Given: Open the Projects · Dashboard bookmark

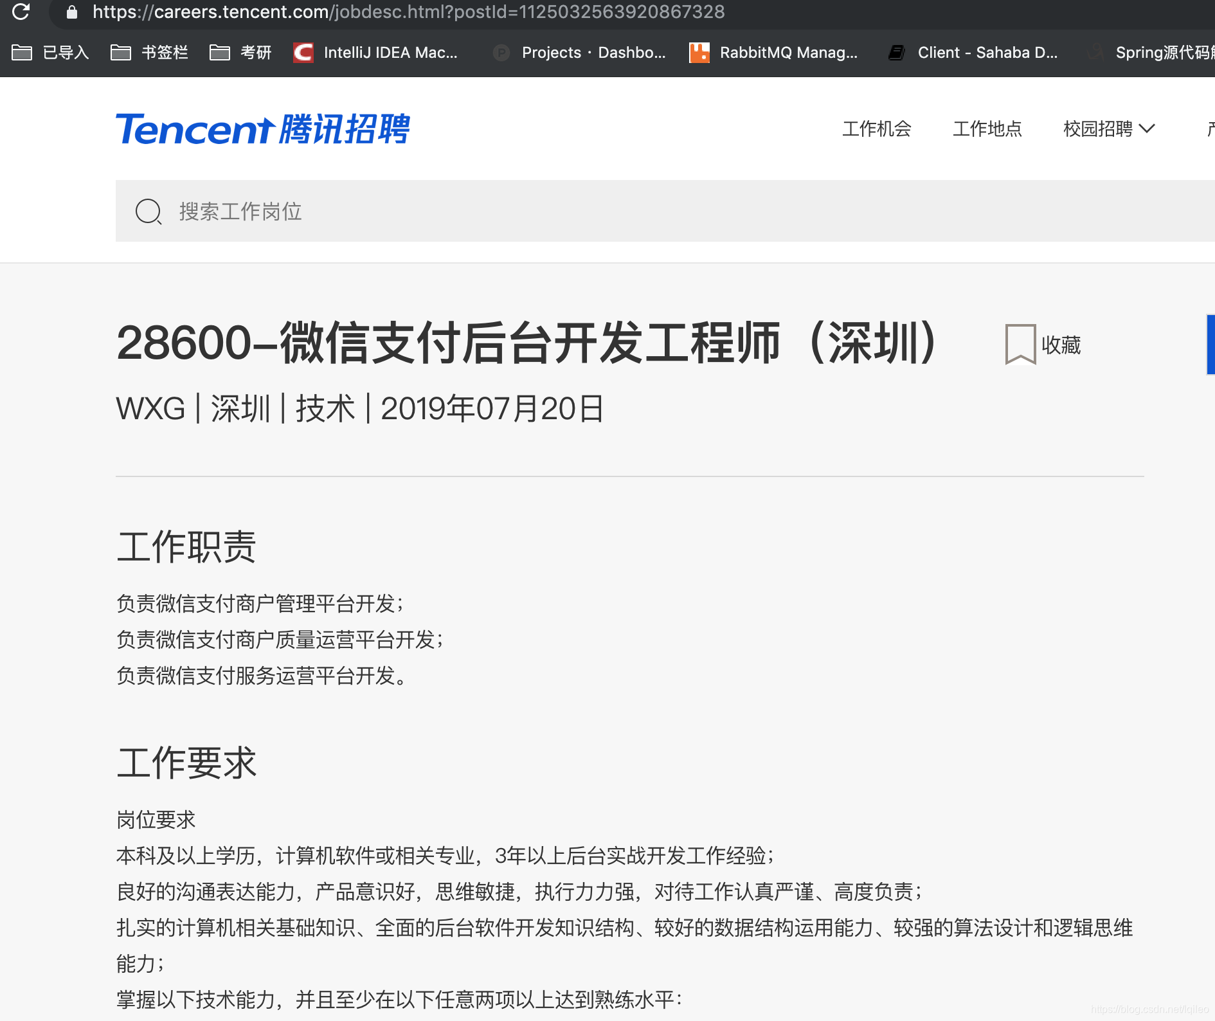Looking at the screenshot, I should pyautogui.click(x=579, y=53).
